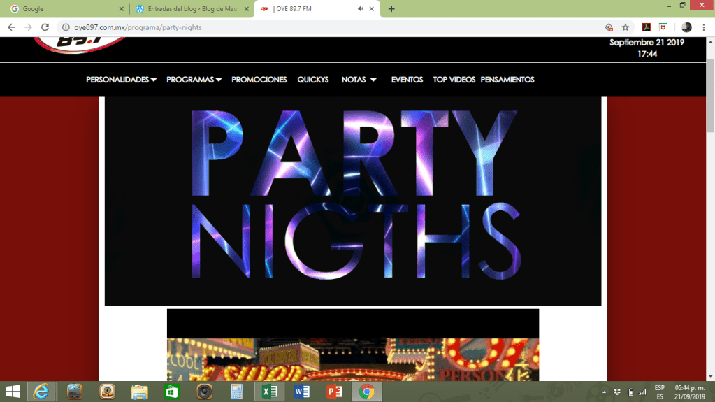Open the Chrome profile avatar
The height and width of the screenshot is (402, 715).
click(x=686, y=27)
